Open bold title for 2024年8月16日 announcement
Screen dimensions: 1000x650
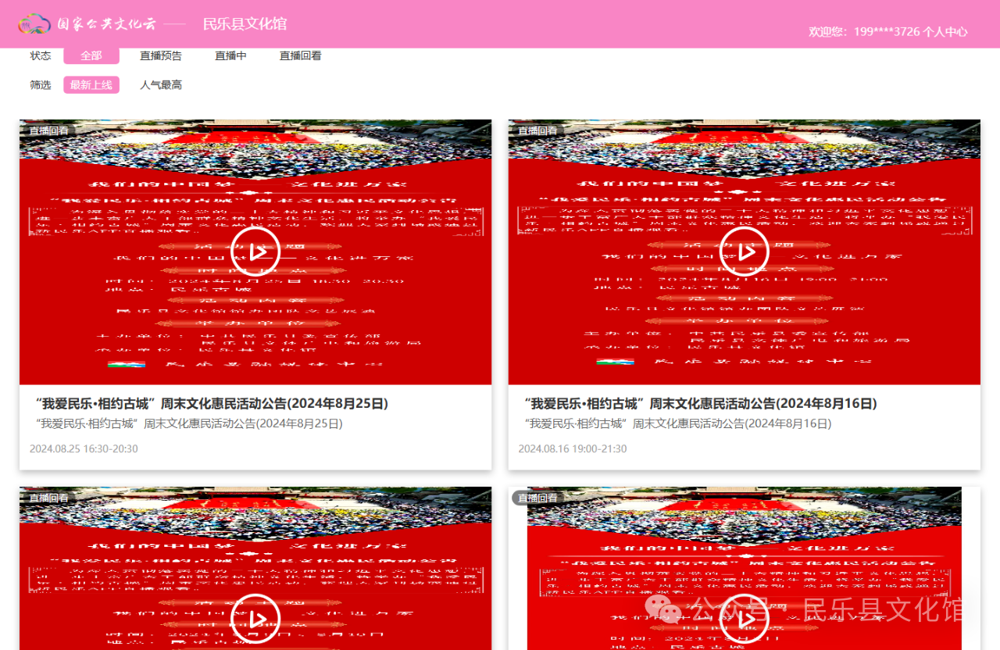tap(701, 403)
